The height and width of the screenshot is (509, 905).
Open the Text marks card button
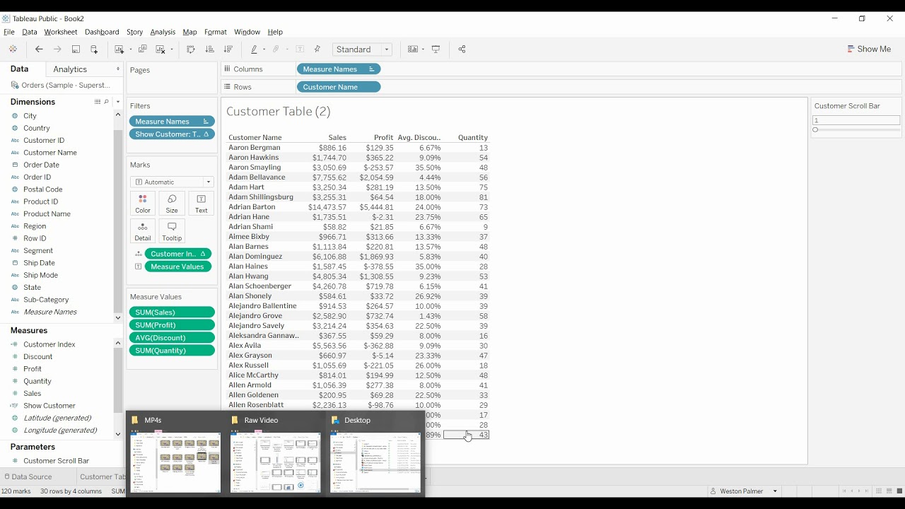[202, 204]
